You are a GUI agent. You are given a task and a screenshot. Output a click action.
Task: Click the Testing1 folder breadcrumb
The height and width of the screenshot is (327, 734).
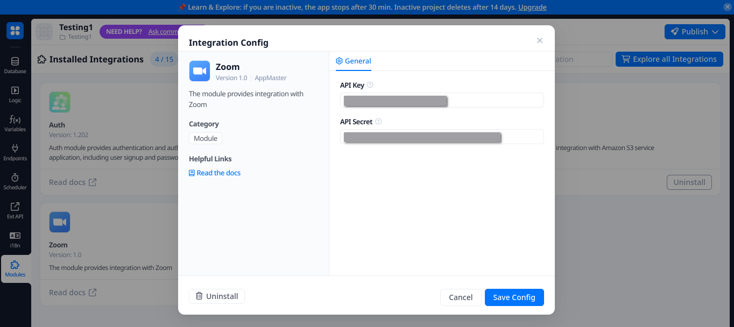coord(75,37)
